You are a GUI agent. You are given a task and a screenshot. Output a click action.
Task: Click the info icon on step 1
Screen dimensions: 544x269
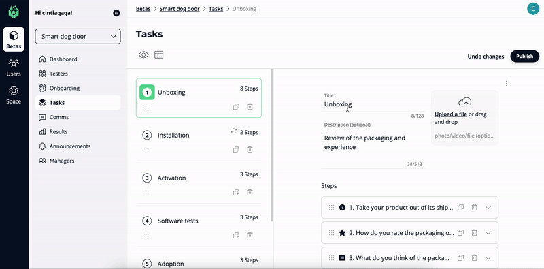[x=342, y=208]
